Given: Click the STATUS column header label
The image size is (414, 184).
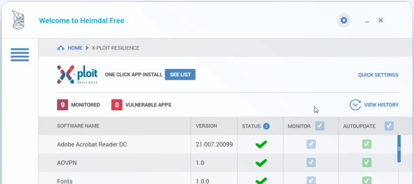Looking at the screenshot, I should 251,126.
